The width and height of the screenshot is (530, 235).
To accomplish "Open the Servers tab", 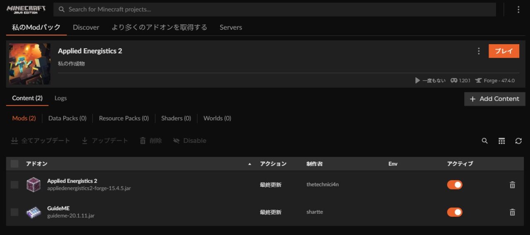I will point(231,27).
